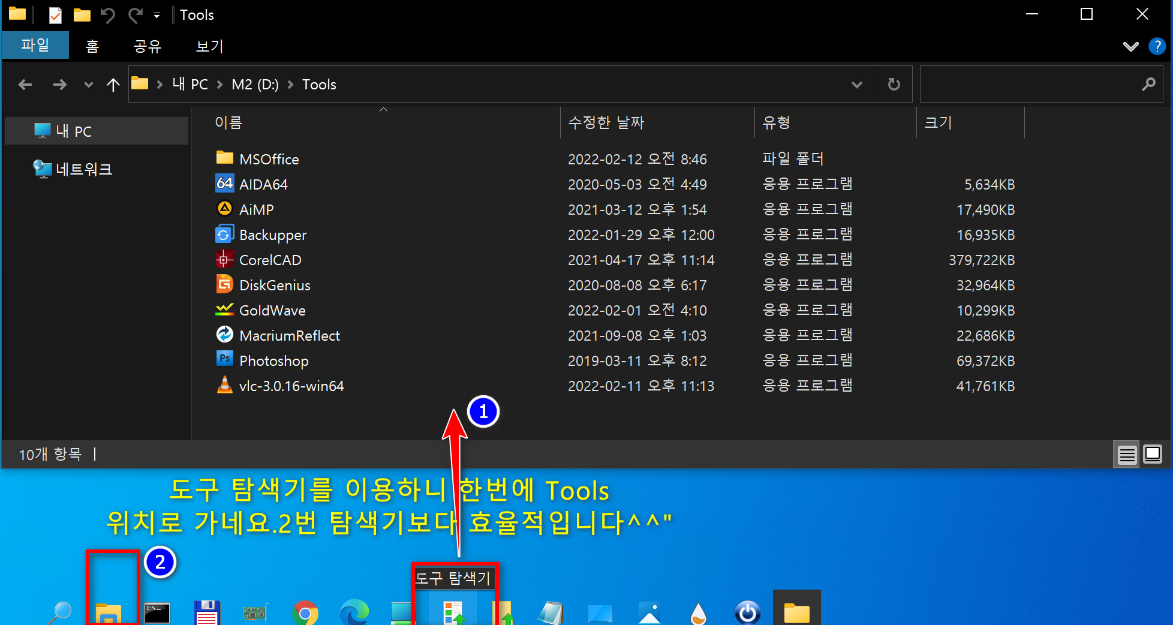Open the Notepad icon on taskbar

(551, 613)
